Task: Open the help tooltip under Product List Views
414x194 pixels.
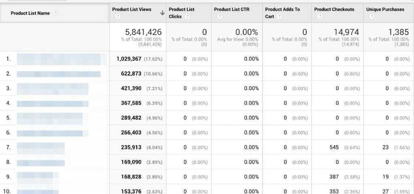Action: coord(118,17)
